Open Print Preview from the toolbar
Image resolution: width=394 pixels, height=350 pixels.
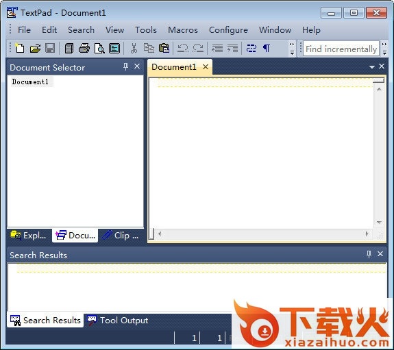[99, 48]
